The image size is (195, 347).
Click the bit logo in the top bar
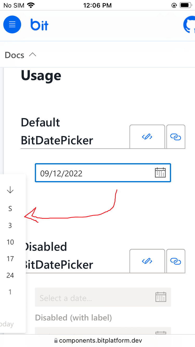[x=39, y=24]
